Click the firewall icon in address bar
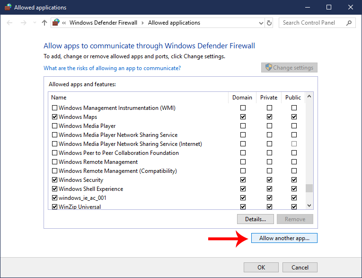 [x=56, y=22]
